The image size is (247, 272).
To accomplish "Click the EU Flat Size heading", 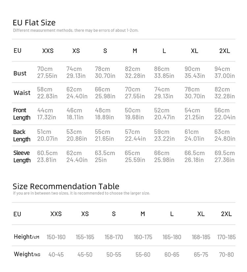I will tap(34, 23).
